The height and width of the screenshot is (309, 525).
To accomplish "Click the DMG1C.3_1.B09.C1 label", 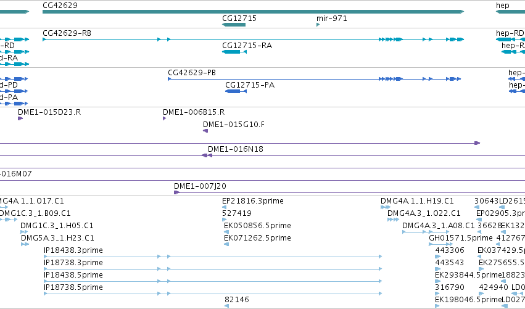I will point(35,213).
